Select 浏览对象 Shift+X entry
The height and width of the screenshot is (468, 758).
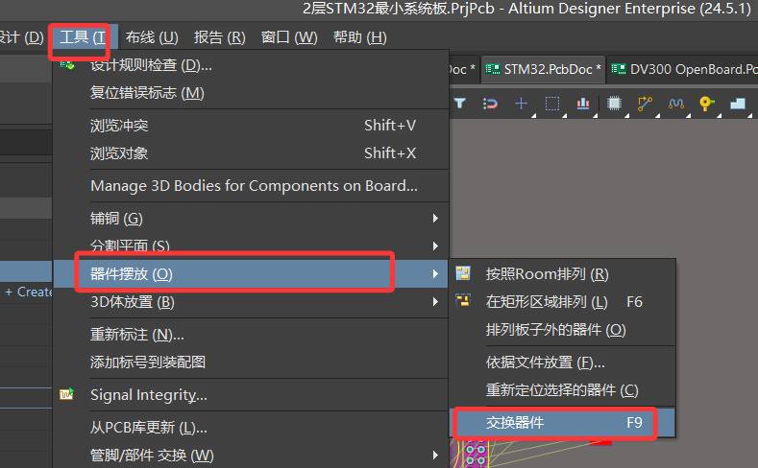coord(251,152)
